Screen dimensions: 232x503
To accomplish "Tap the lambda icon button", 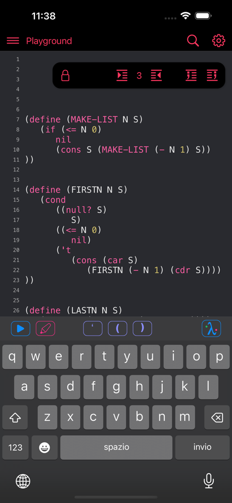I will (211, 329).
